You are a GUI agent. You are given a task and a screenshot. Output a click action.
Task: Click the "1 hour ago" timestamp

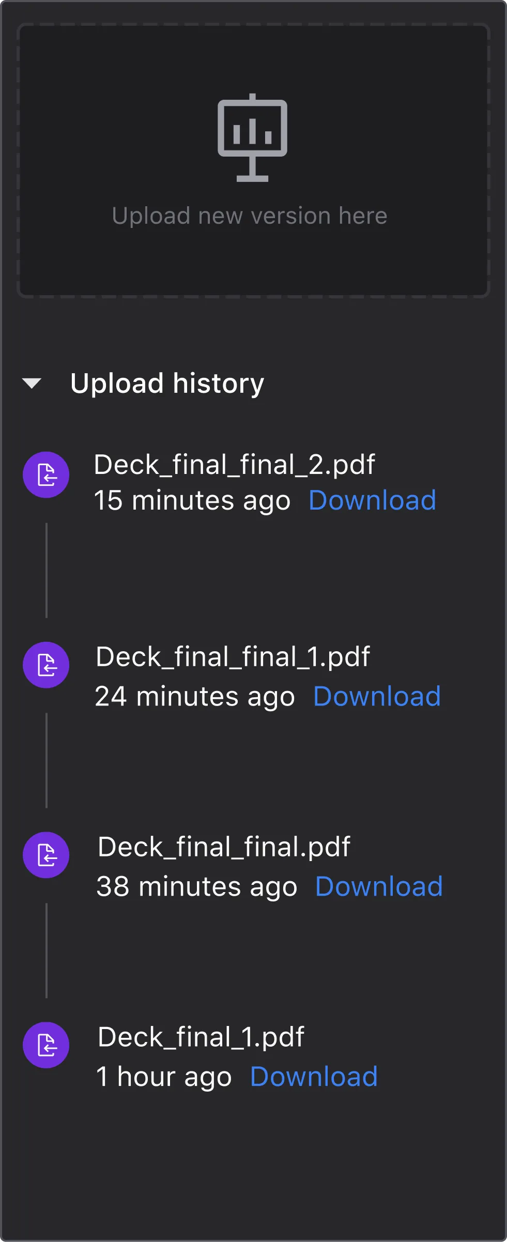(164, 1077)
